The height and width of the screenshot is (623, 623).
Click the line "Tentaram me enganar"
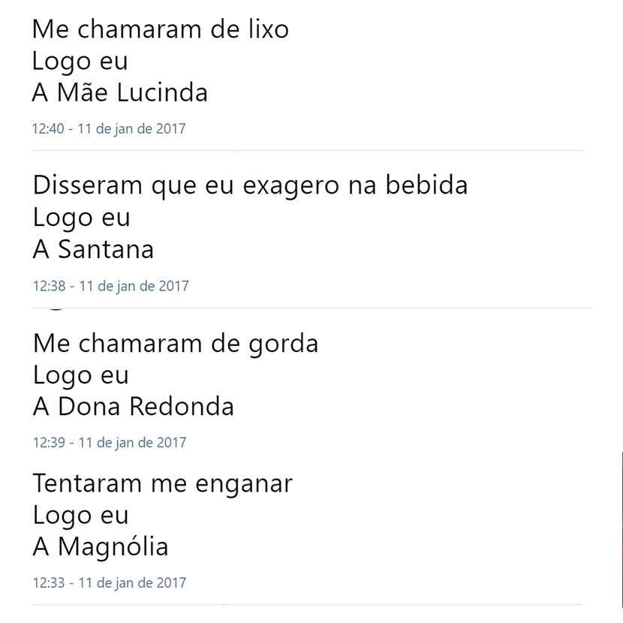(x=162, y=483)
